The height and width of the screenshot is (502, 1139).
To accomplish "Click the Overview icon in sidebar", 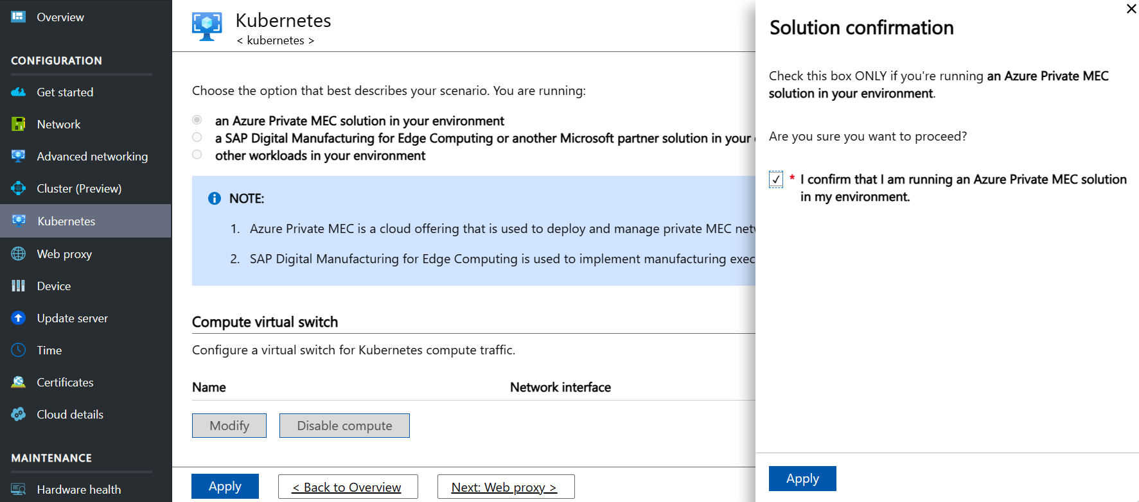I will (x=18, y=17).
